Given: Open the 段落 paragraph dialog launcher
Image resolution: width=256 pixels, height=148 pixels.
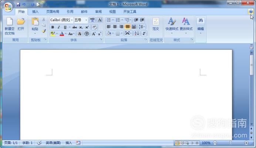Looking at the screenshot, I should (146, 39).
